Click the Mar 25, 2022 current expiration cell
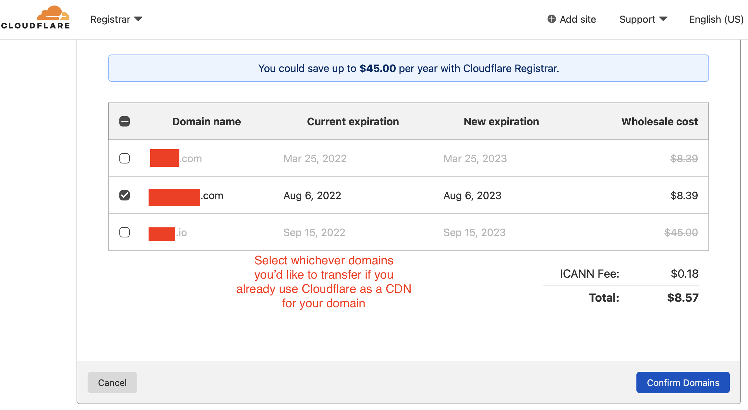The height and width of the screenshot is (410, 748). click(x=315, y=159)
